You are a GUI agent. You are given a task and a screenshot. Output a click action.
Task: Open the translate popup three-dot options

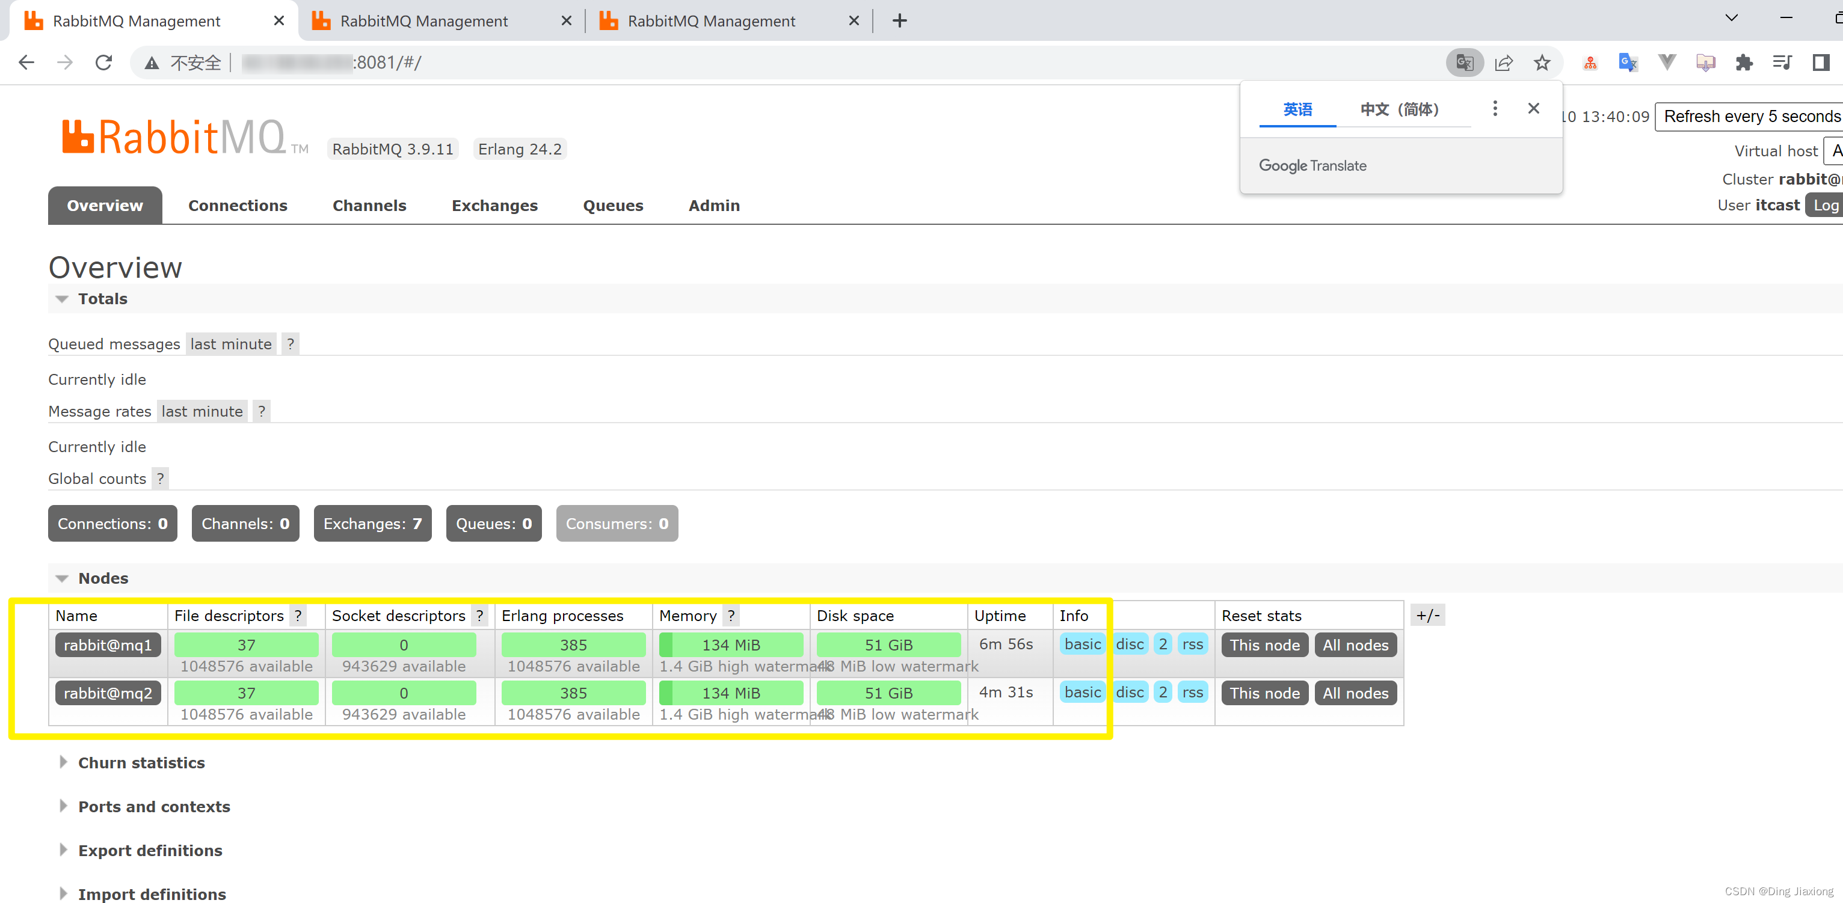[1495, 108]
